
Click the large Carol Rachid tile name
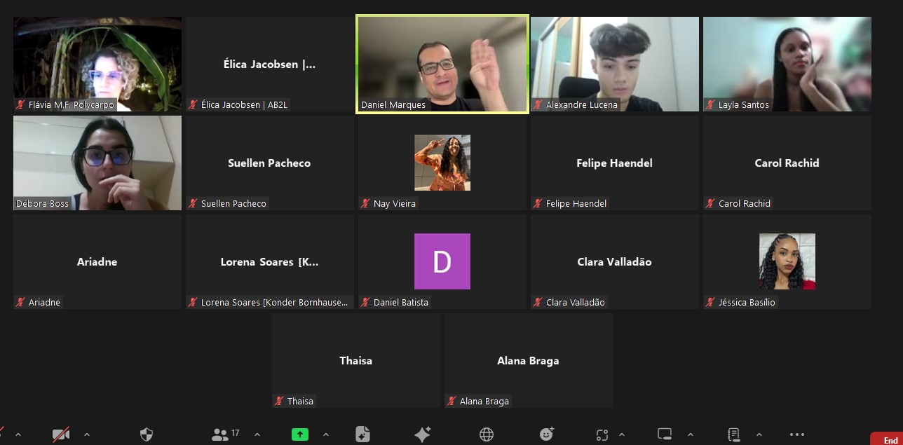pos(787,163)
